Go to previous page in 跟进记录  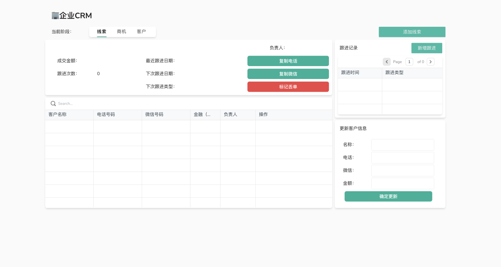point(387,62)
